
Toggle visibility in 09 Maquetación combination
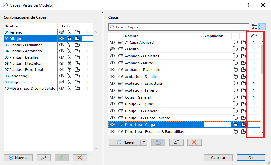61,82
